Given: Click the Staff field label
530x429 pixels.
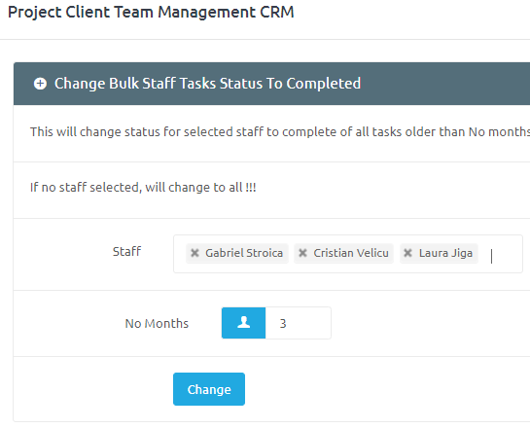Looking at the screenshot, I should coord(126,252).
